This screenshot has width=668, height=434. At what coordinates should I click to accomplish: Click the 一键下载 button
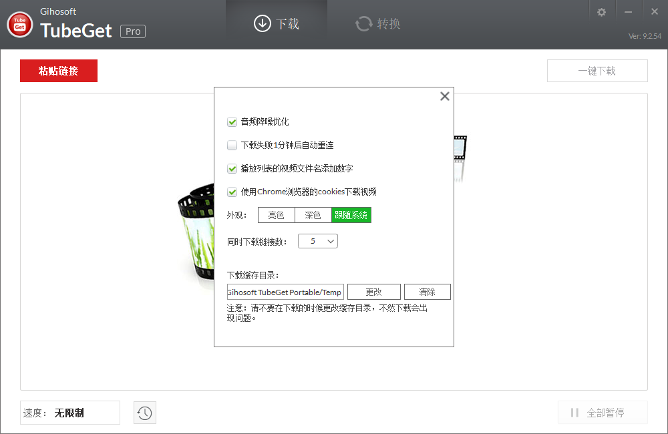[597, 70]
